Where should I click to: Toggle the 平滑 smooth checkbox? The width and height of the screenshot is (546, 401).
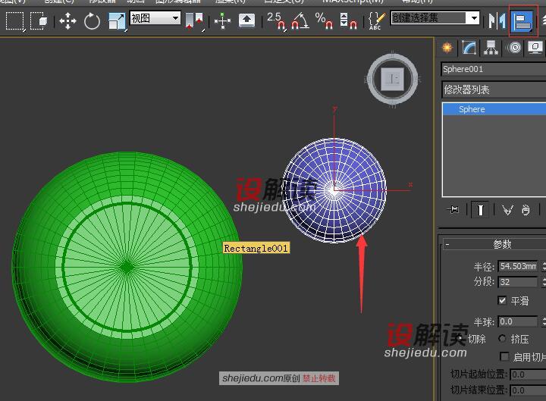coord(502,300)
